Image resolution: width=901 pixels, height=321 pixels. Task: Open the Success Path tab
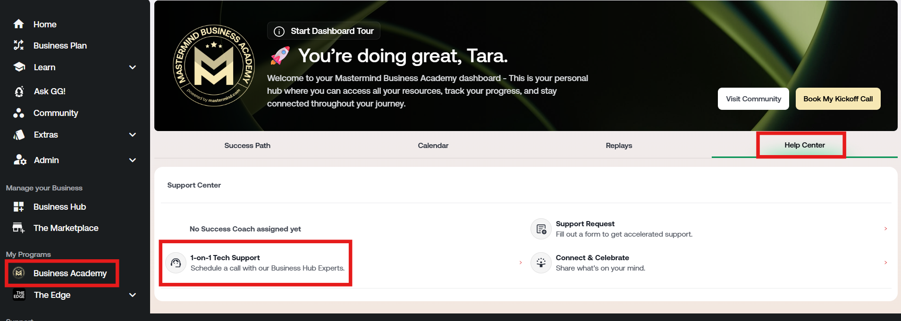(x=247, y=145)
